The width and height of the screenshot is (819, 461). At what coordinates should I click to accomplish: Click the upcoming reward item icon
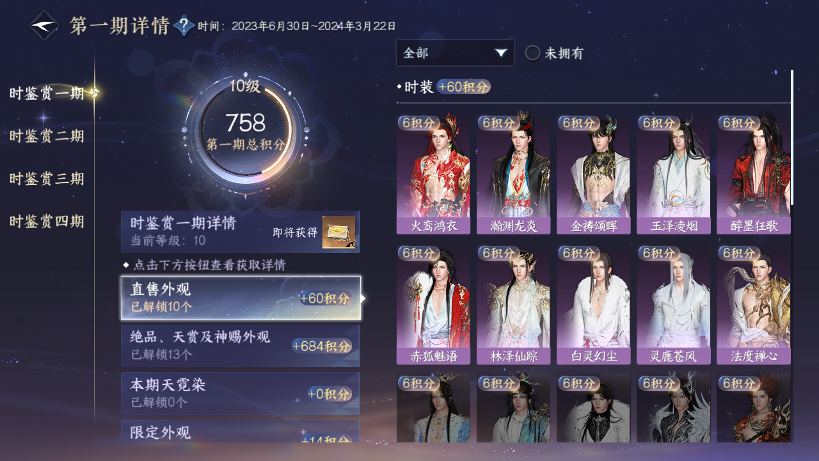pyautogui.click(x=338, y=232)
